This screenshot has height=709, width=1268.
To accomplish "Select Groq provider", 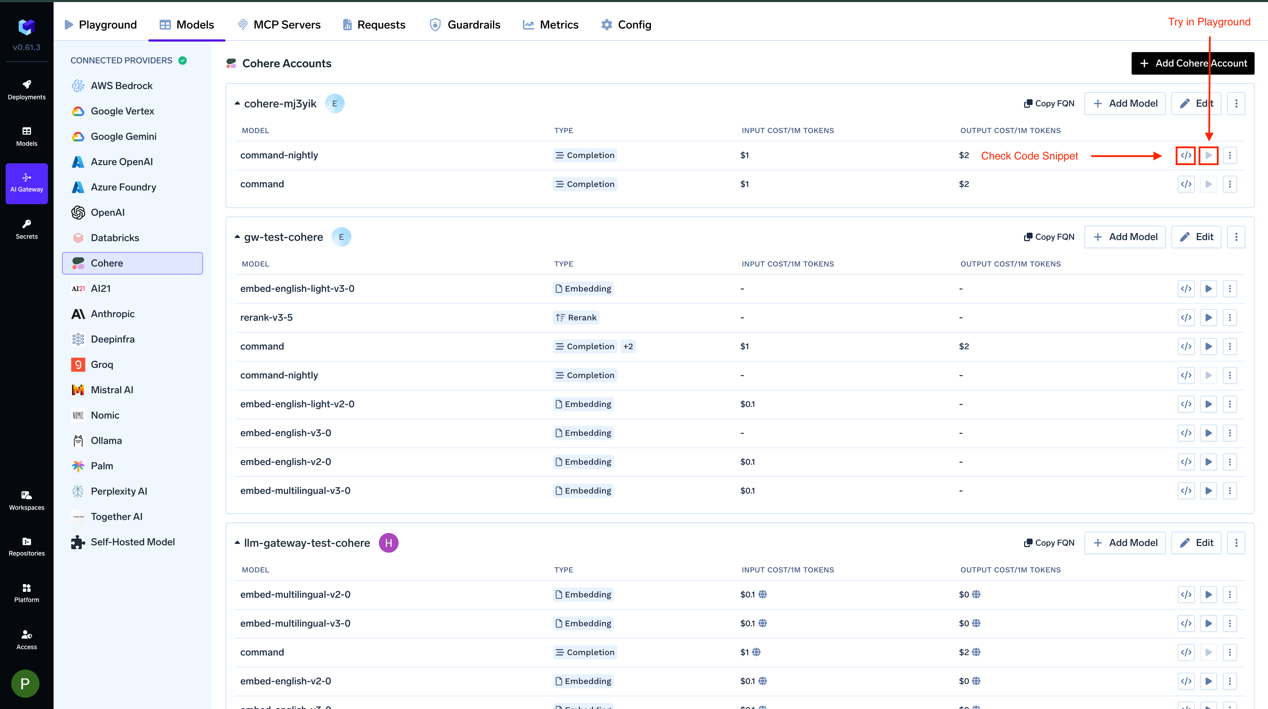I will (x=132, y=364).
